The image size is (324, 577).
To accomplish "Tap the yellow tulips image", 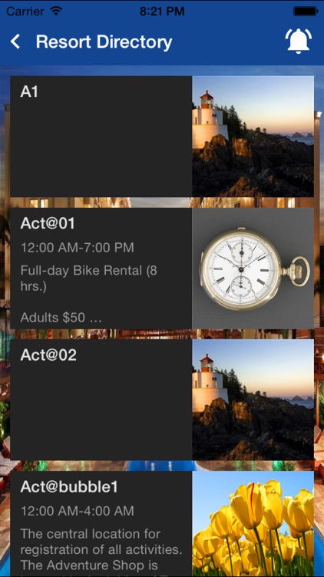I will 253,524.
